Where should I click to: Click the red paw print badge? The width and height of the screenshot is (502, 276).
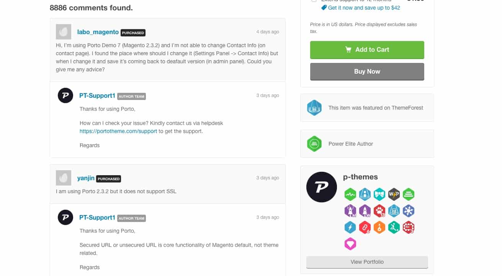tap(379, 211)
